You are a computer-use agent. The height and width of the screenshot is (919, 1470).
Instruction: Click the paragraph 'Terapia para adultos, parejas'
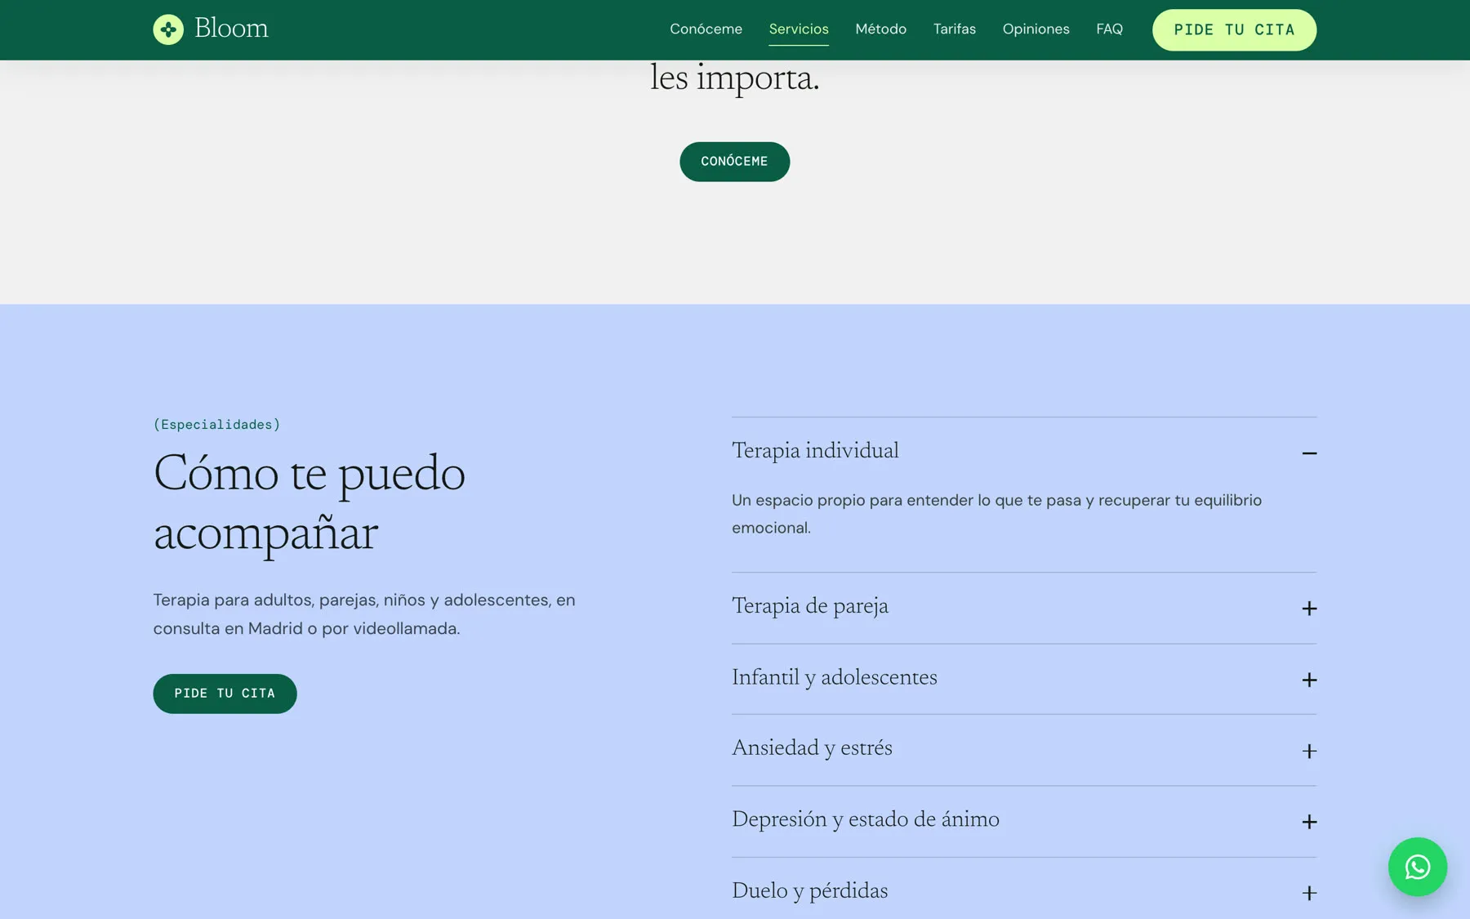tap(364, 614)
